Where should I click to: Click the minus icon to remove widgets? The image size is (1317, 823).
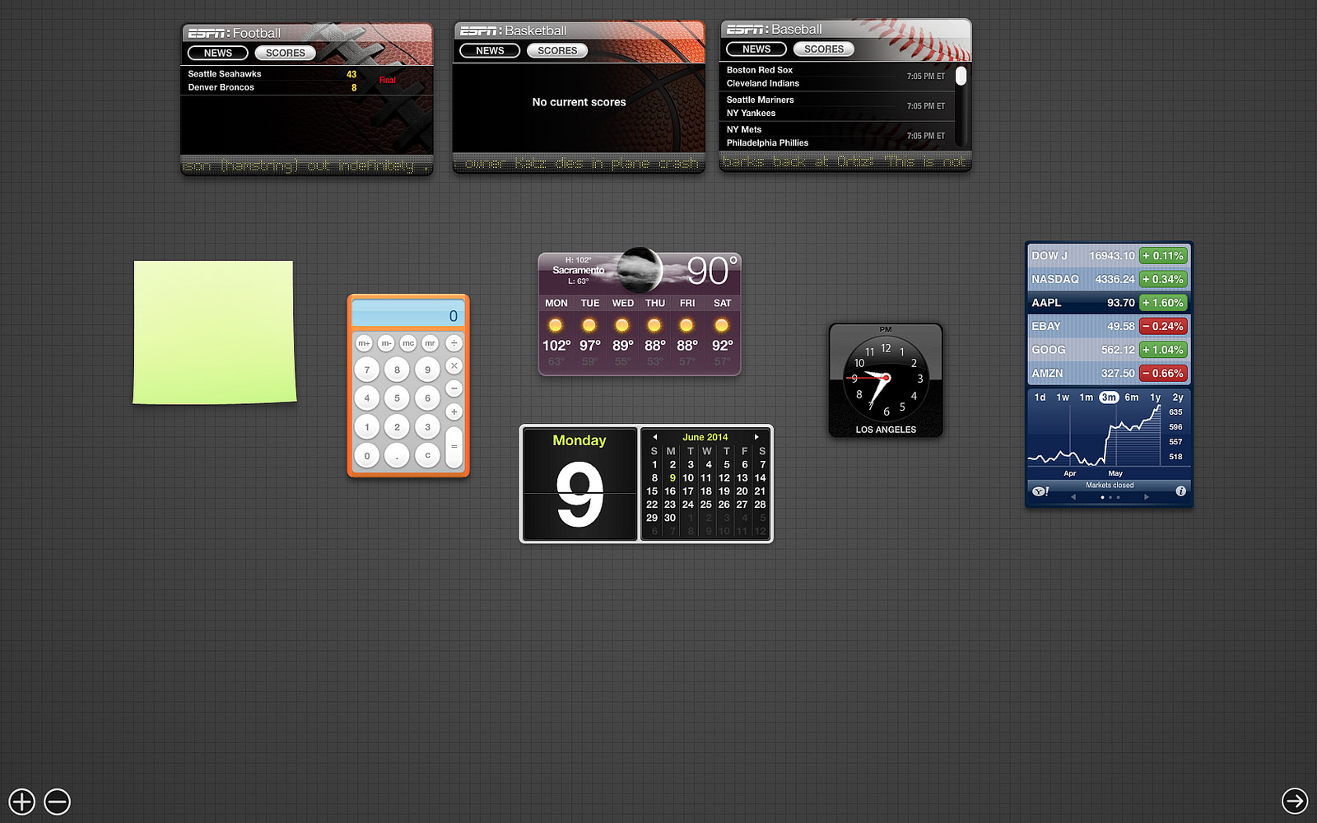point(58,801)
